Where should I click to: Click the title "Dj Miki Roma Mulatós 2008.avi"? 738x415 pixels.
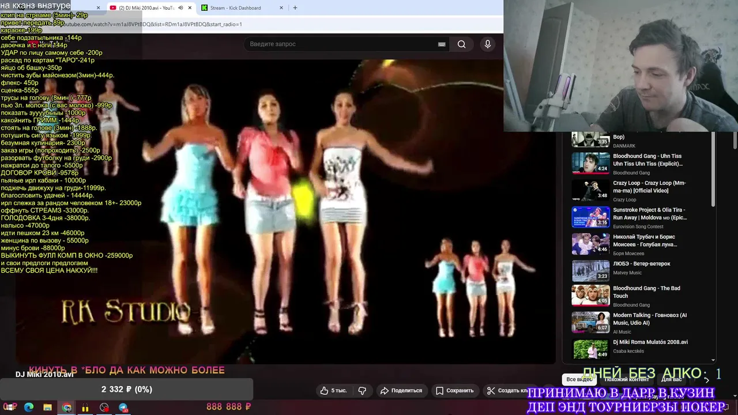650,342
